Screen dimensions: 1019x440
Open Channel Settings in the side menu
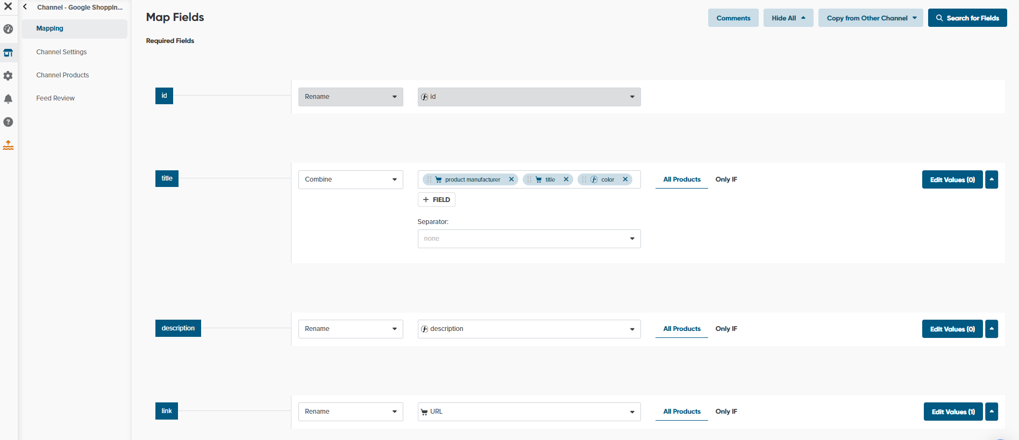pyautogui.click(x=61, y=52)
